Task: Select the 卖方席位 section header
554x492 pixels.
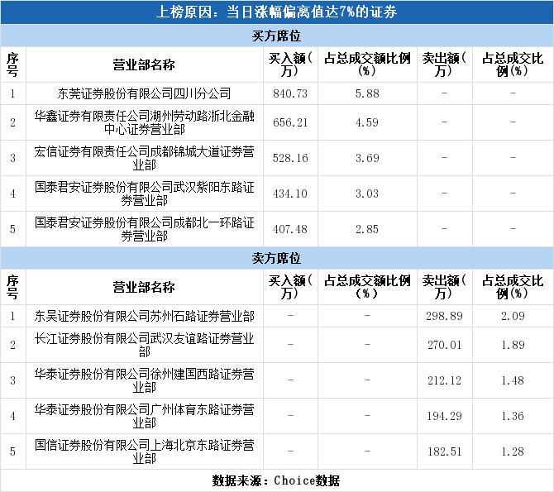Action: coord(277,258)
